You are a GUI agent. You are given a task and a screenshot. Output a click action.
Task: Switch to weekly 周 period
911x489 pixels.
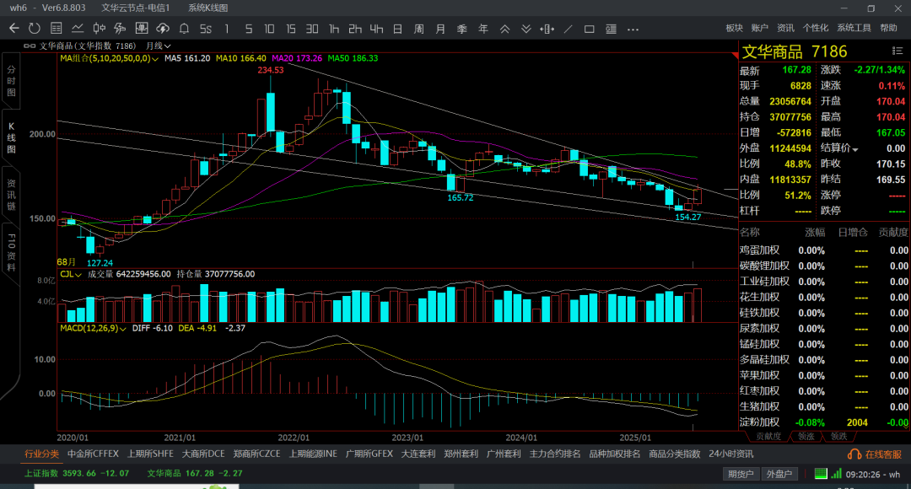tap(419, 29)
